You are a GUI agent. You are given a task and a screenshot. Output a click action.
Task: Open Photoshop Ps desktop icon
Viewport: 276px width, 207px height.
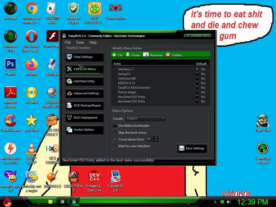click(11, 67)
